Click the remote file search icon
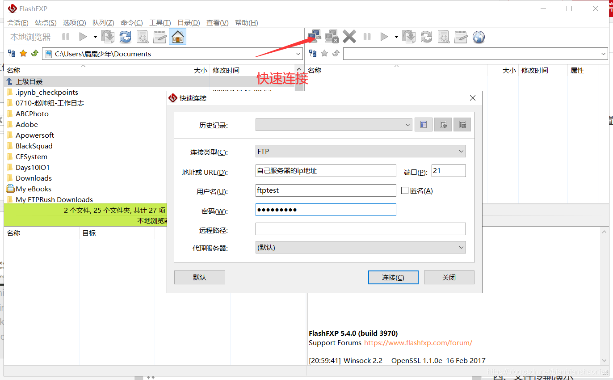Image resolution: width=613 pixels, height=380 pixels. click(444, 37)
